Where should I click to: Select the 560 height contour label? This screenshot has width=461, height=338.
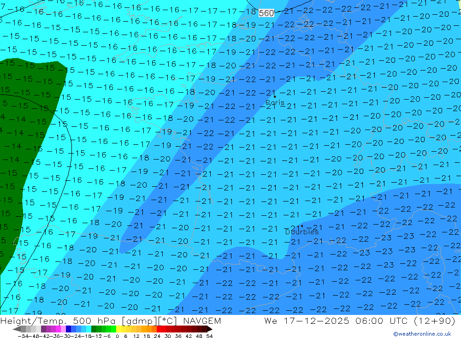pyautogui.click(x=266, y=13)
